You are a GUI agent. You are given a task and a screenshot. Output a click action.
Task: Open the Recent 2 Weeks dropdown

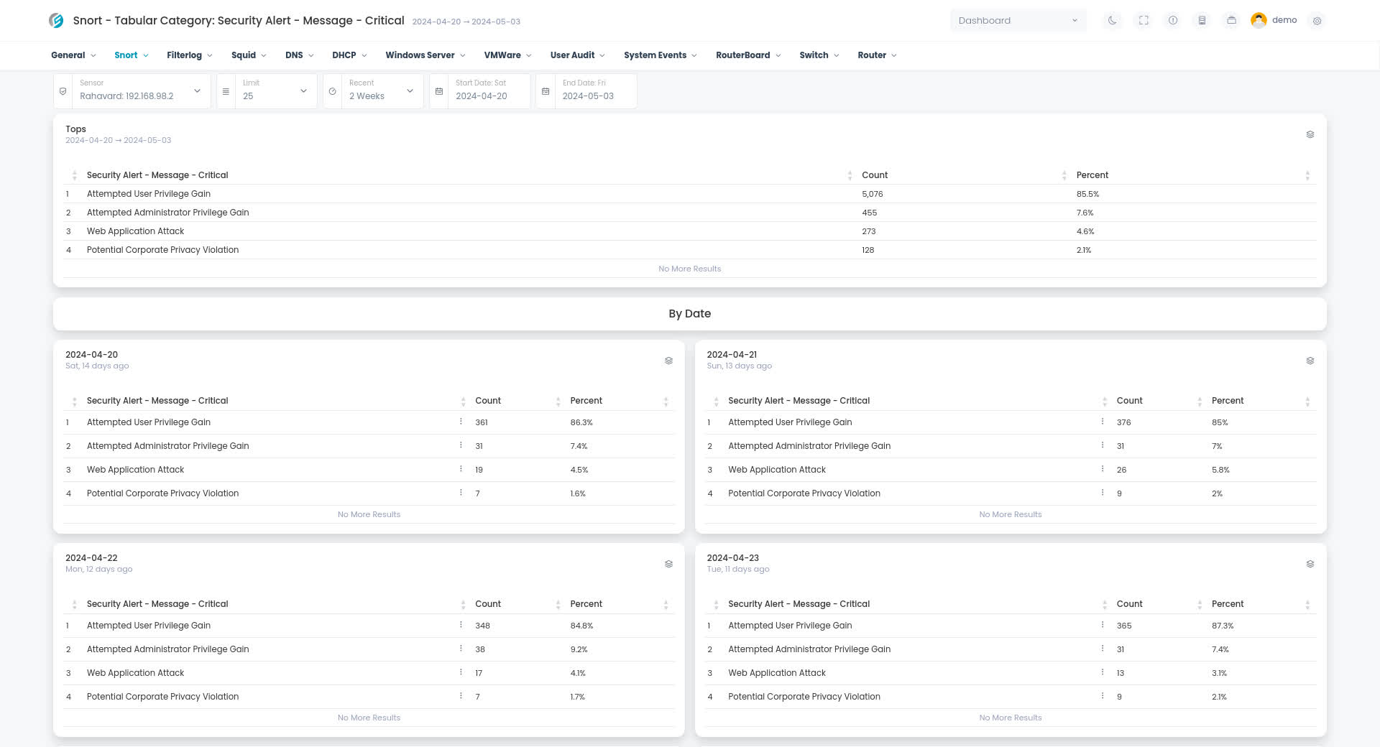382,91
